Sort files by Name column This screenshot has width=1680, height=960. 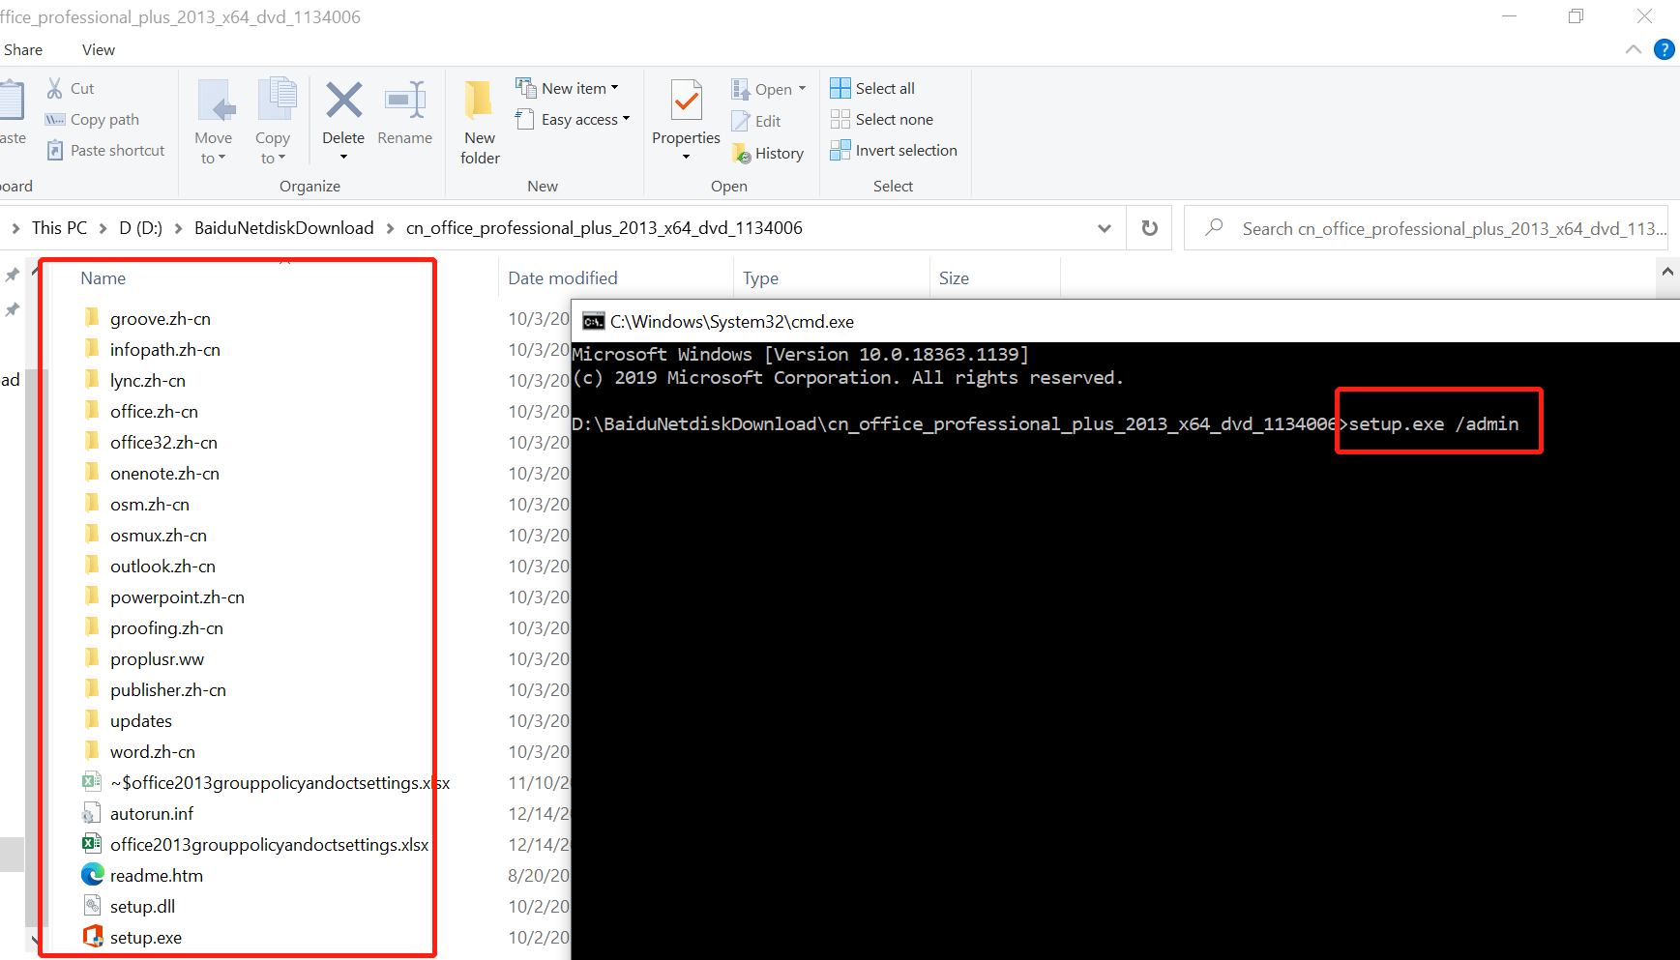(x=103, y=278)
